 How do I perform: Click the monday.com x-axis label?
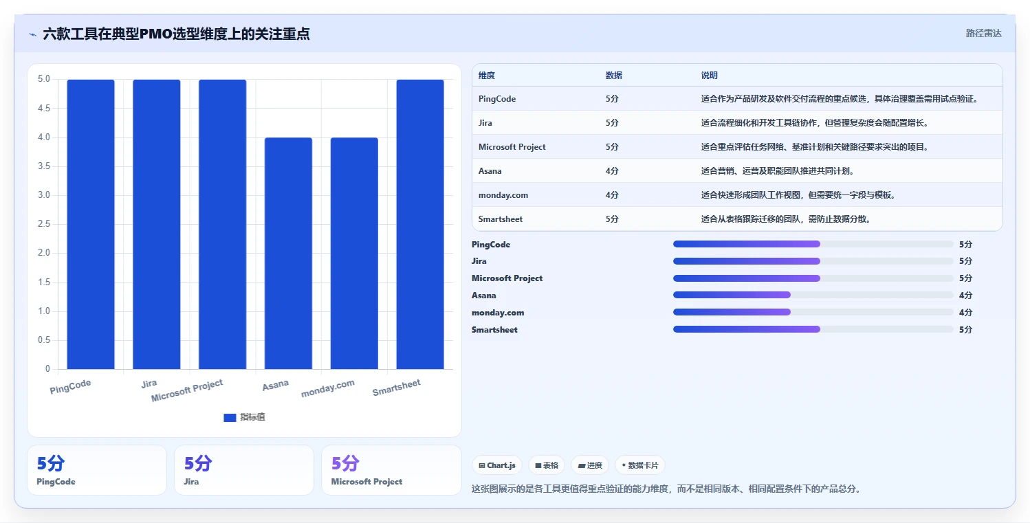(328, 388)
